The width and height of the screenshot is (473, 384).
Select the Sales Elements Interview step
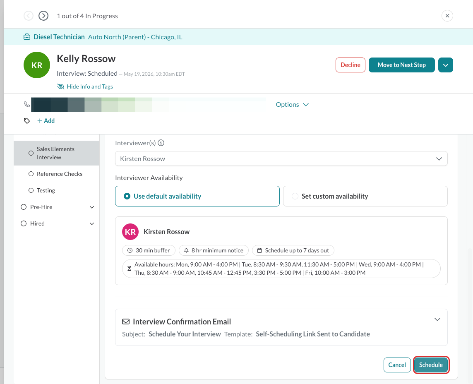[56, 153]
